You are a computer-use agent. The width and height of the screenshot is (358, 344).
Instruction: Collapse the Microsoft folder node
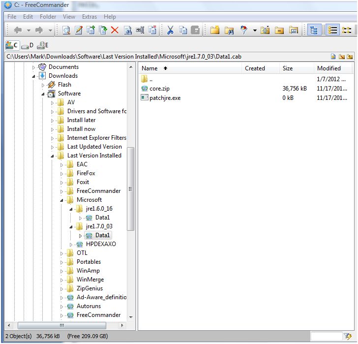[61, 200]
